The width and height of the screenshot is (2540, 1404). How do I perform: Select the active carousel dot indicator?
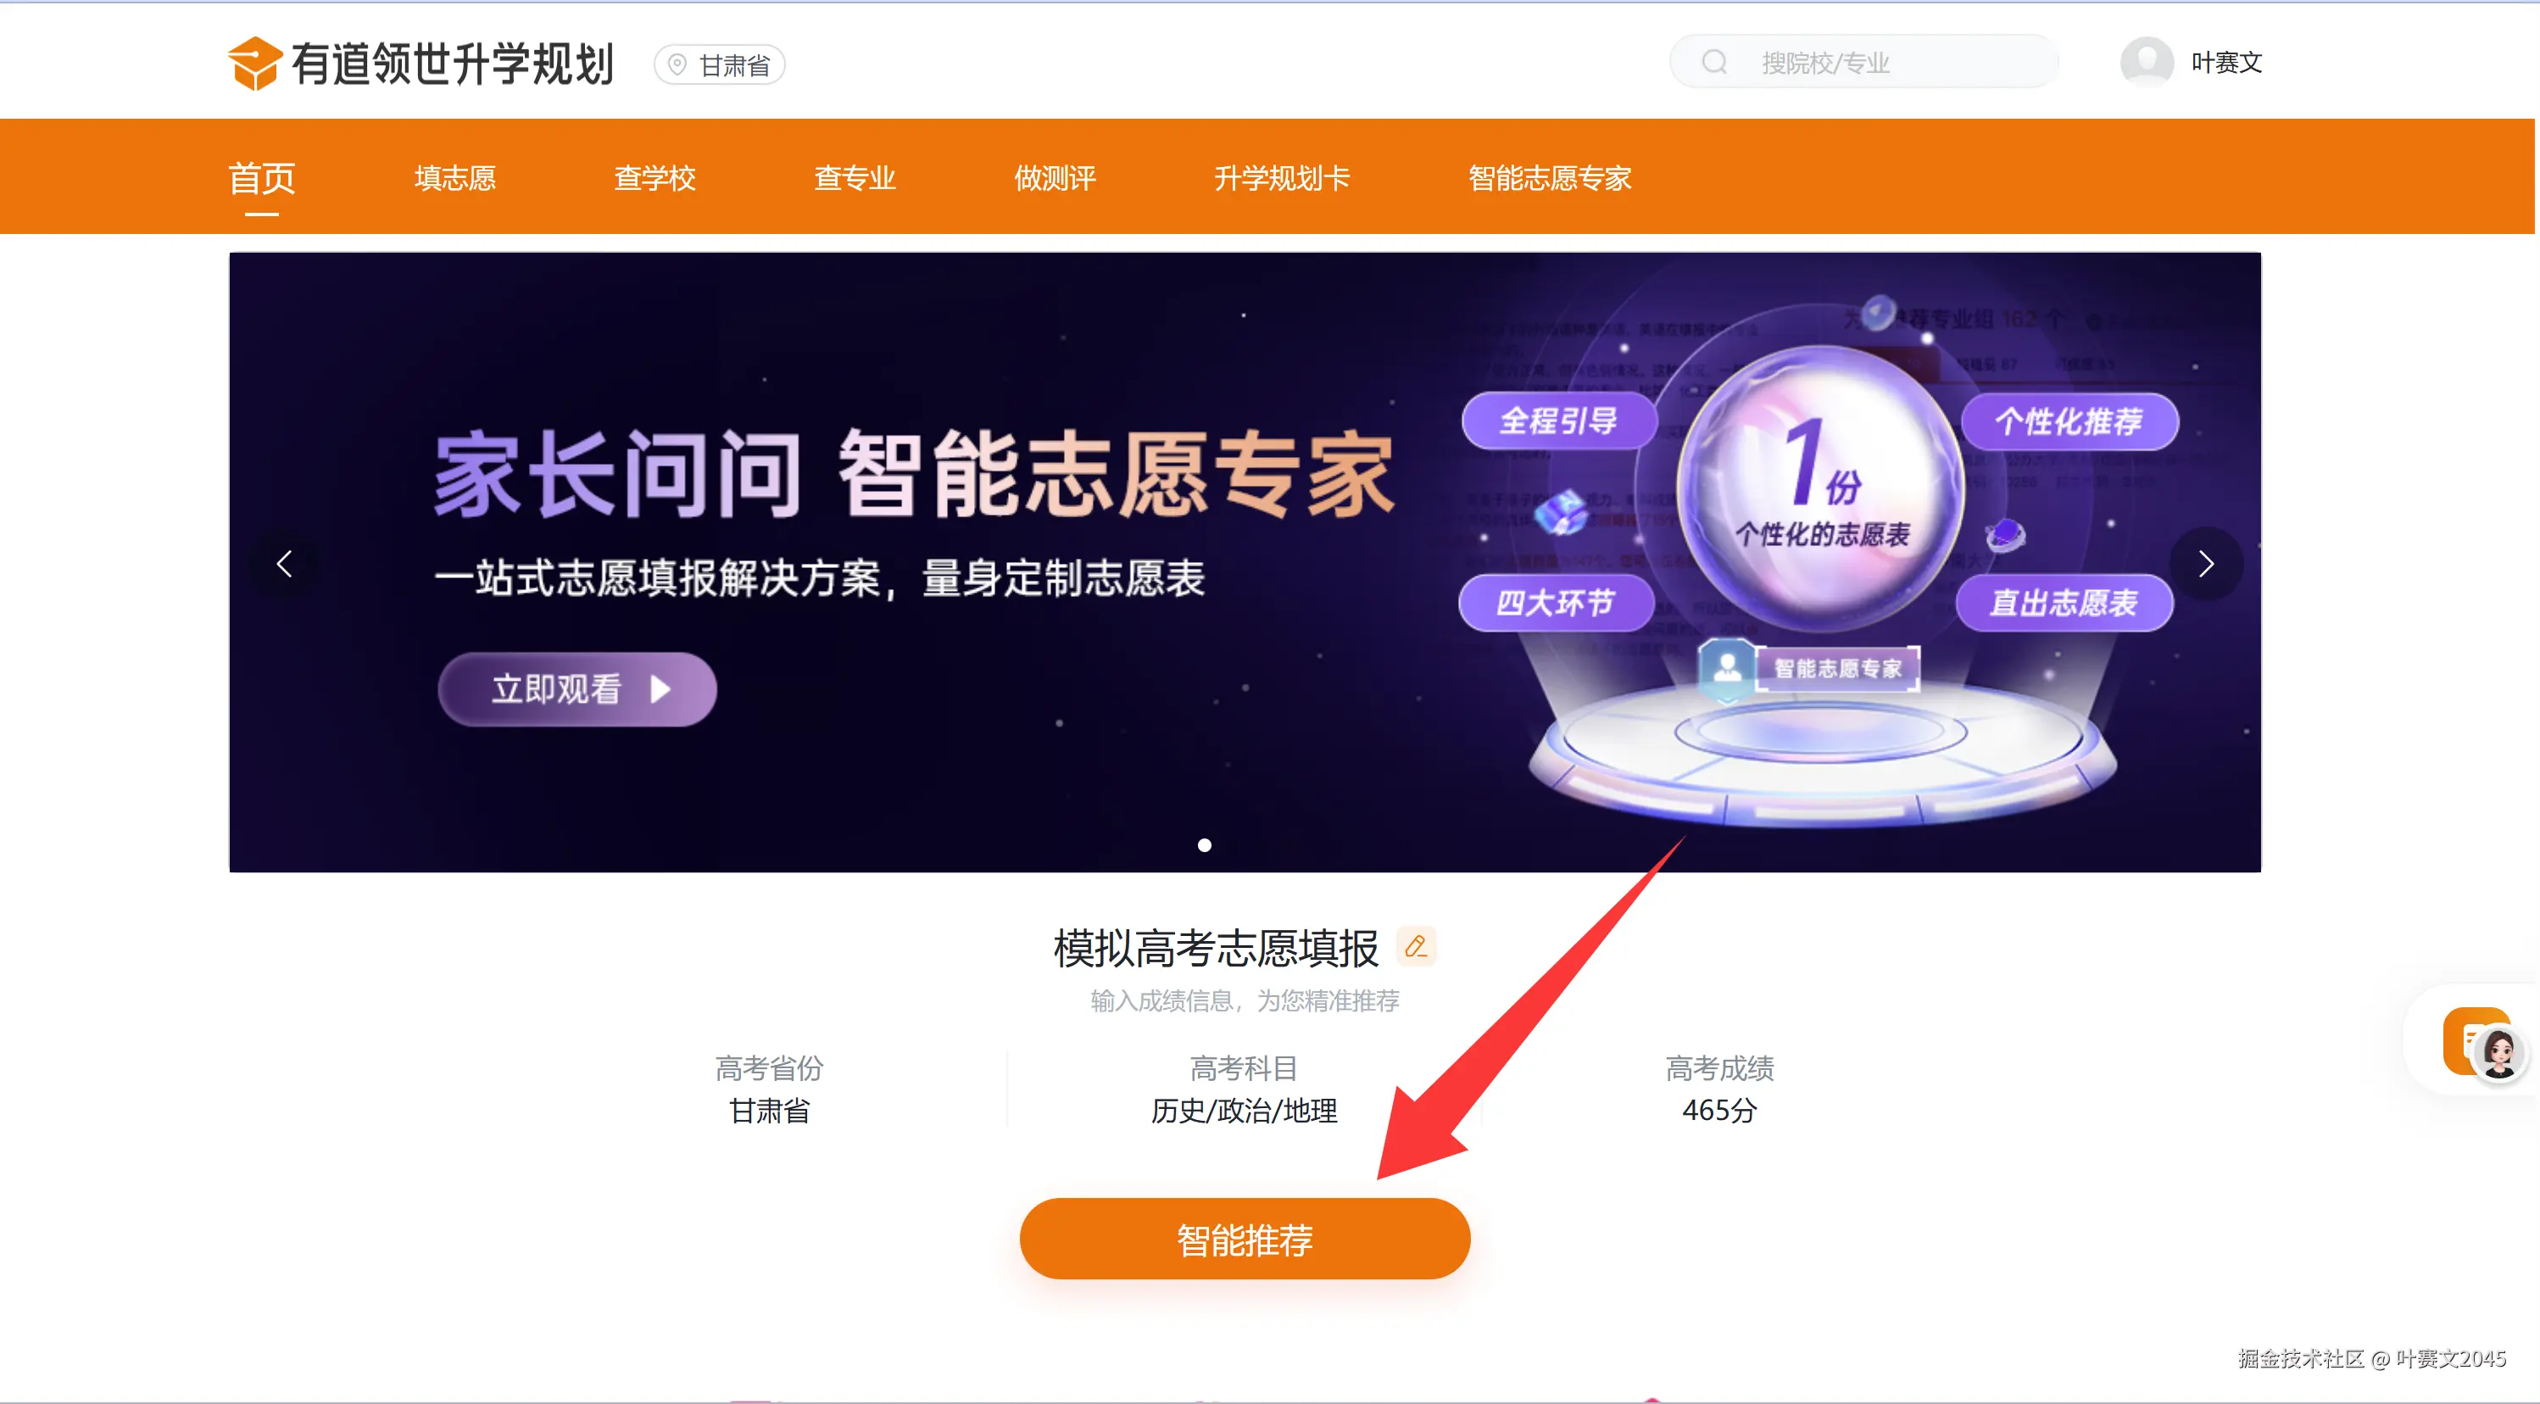[x=1204, y=845]
